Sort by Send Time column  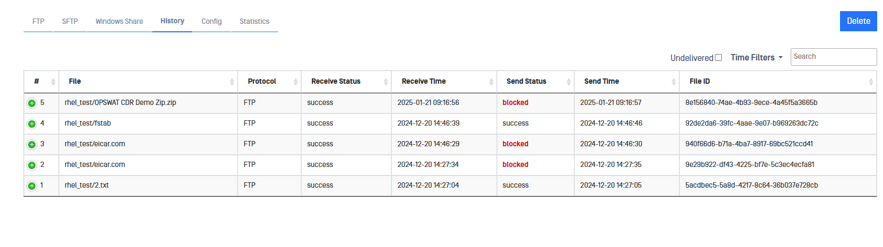coord(674,82)
